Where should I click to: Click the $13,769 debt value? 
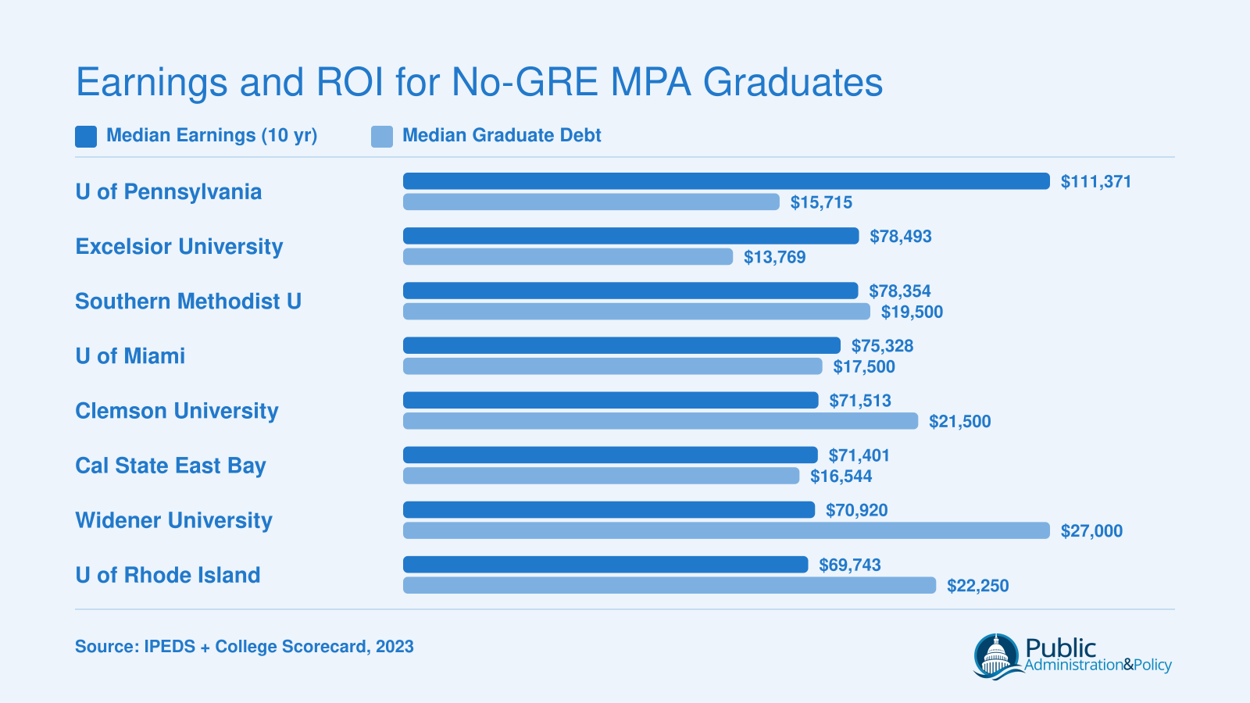(774, 257)
